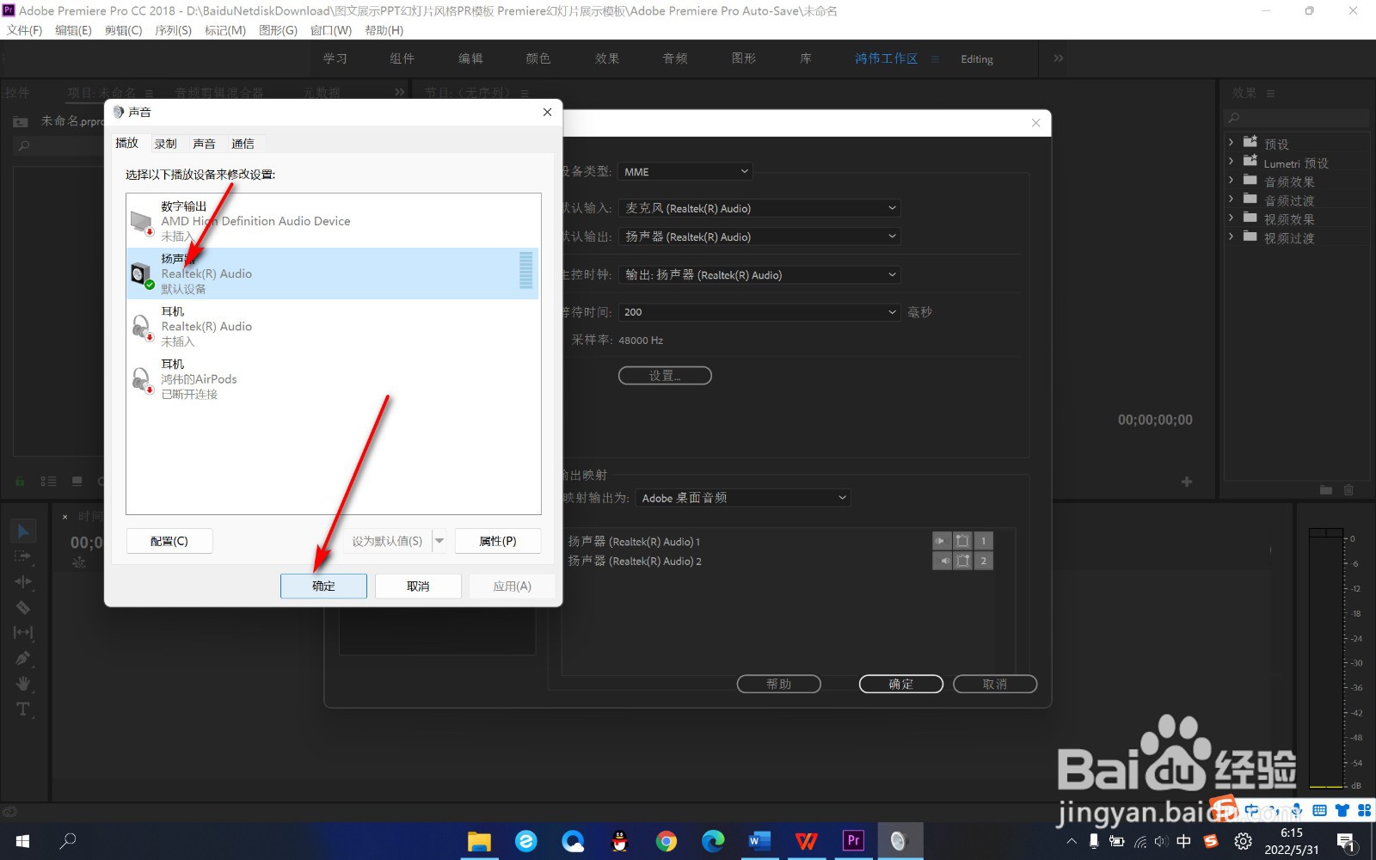Switch to 录制 tab in sound dialog
This screenshot has width=1376, height=860.
click(x=165, y=144)
